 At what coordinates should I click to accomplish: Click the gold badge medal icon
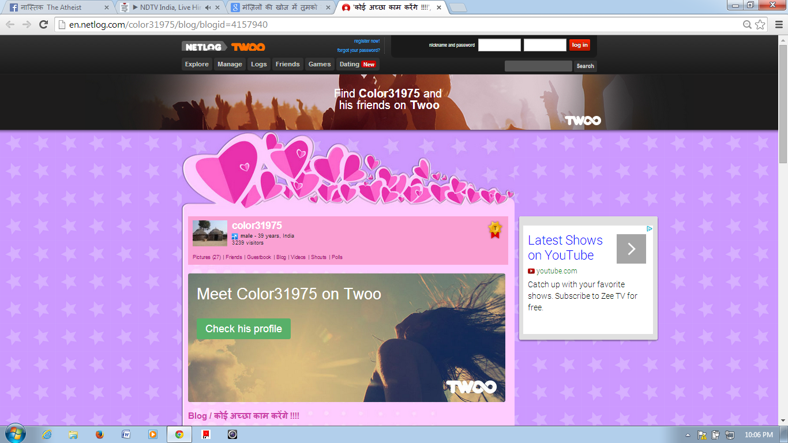click(495, 230)
